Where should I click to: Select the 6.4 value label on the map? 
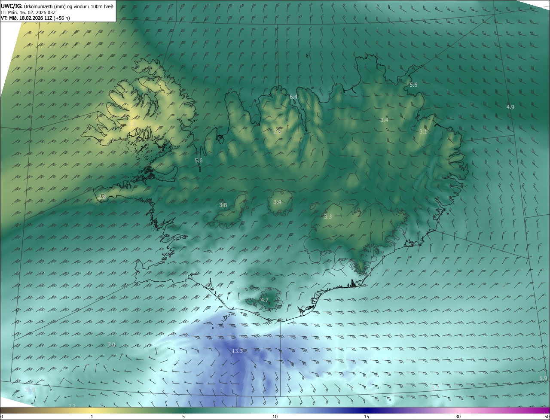(x=294, y=97)
